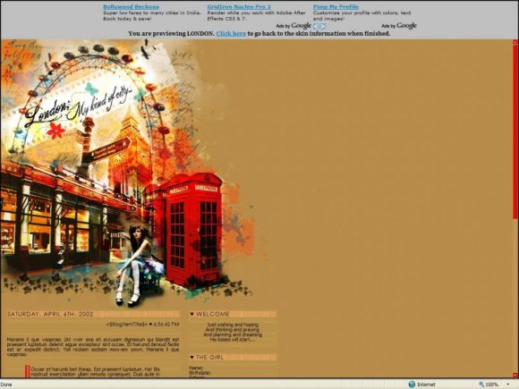Viewport: 519px width, 389px height.
Task: Click the page scrollbar down arrow
Action: click(x=515, y=375)
